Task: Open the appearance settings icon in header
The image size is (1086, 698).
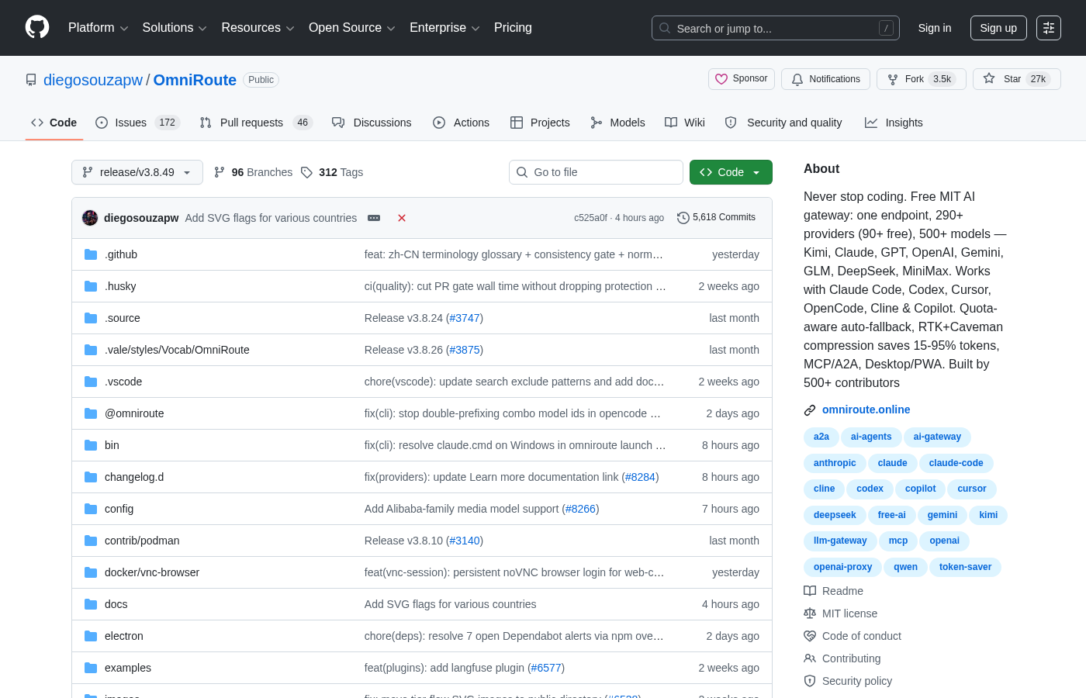Action: (x=1049, y=28)
